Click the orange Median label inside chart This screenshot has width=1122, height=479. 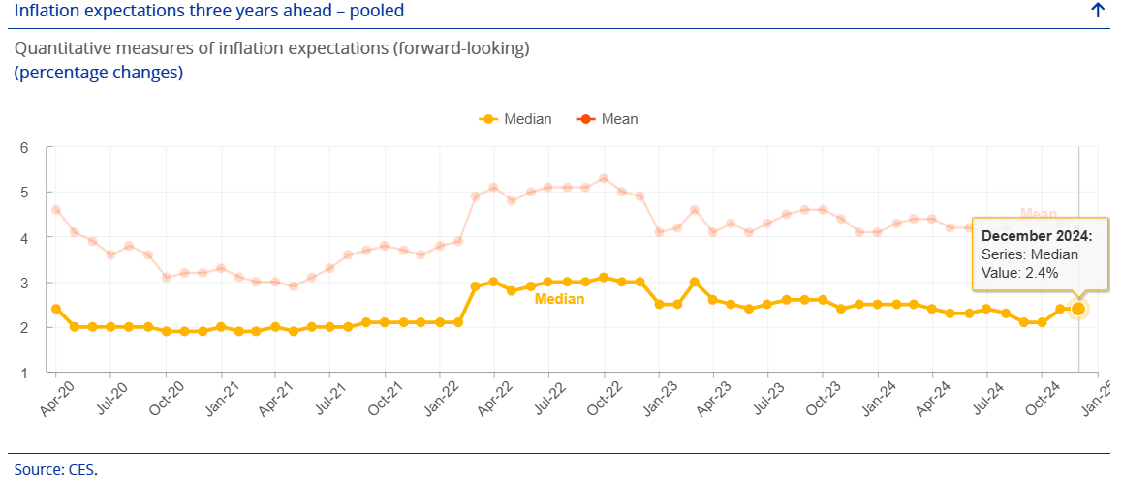coord(560,300)
